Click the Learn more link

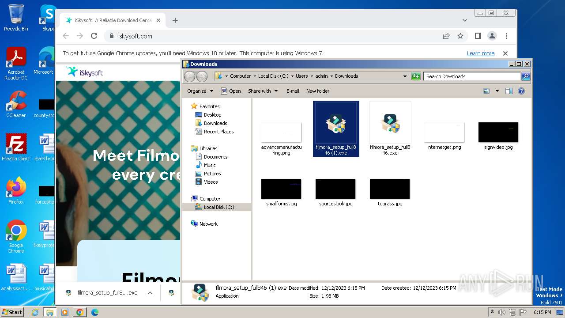(481, 53)
